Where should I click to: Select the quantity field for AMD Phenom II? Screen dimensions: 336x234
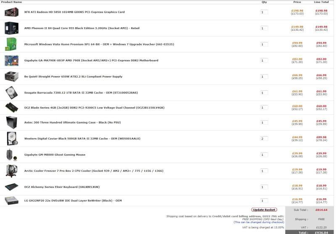[x=264, y=28]
